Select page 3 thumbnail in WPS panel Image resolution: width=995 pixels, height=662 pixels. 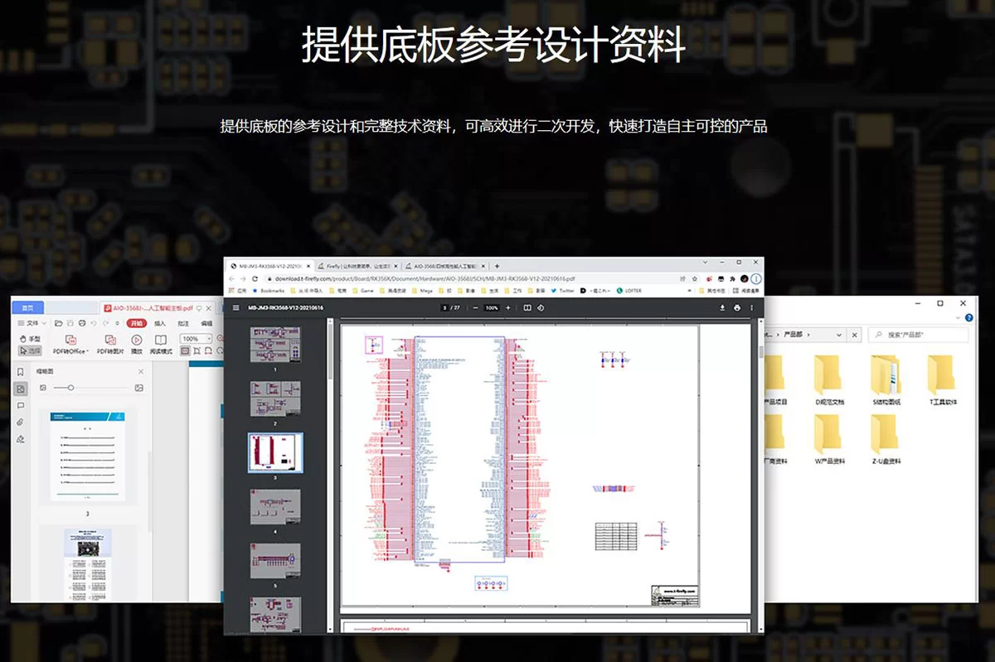click(x=87, y=457)
